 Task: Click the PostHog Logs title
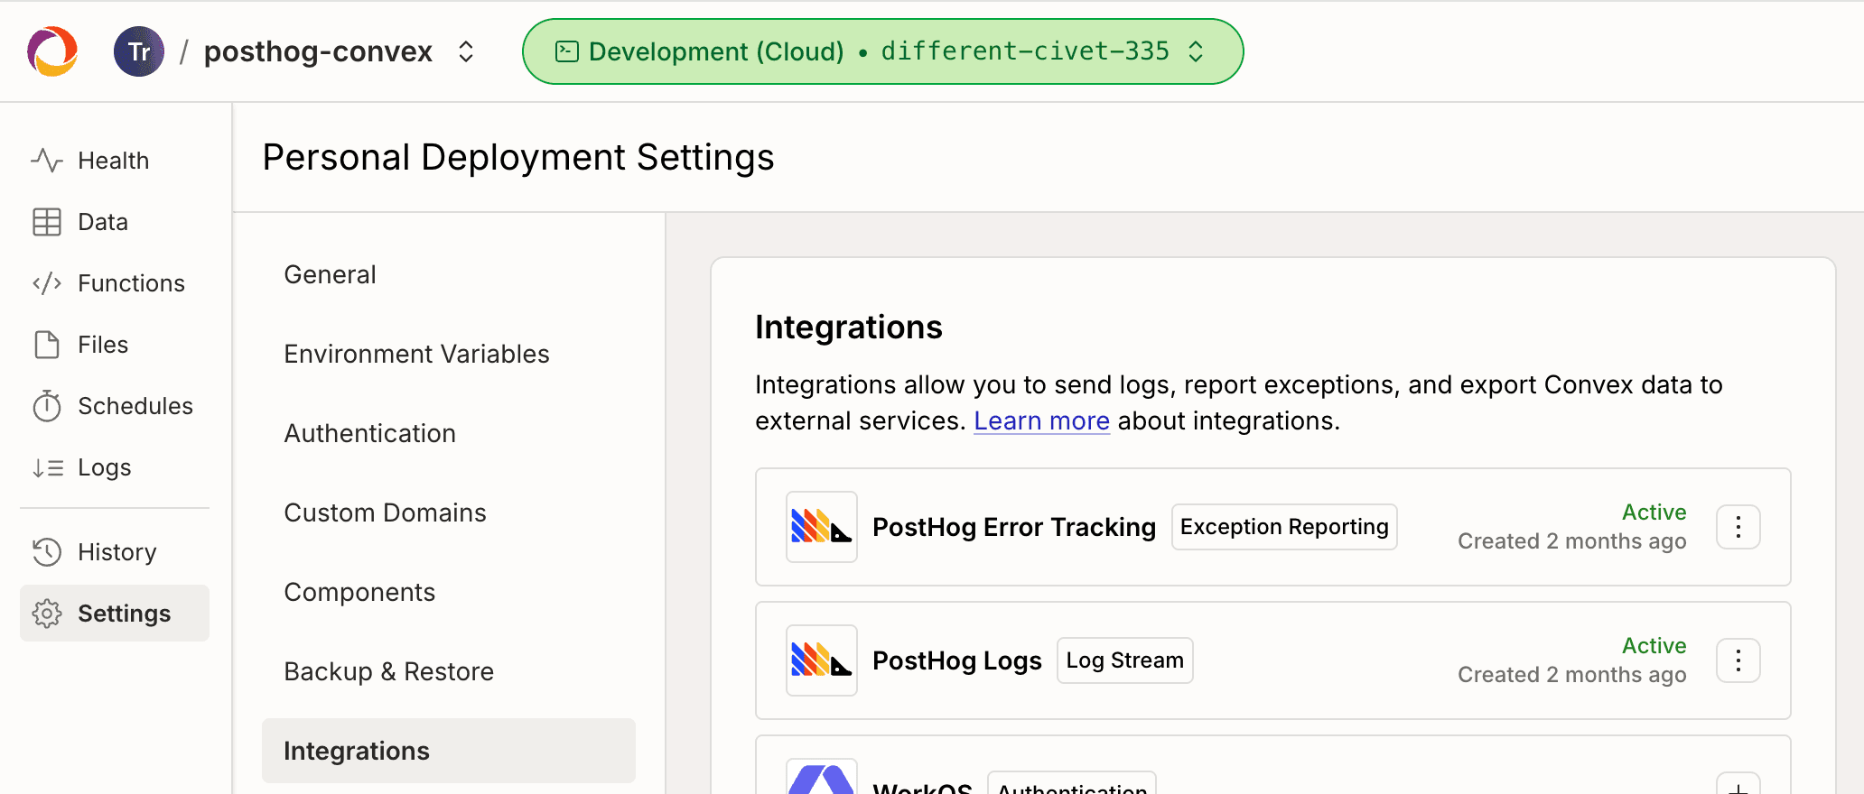point(957,660)
